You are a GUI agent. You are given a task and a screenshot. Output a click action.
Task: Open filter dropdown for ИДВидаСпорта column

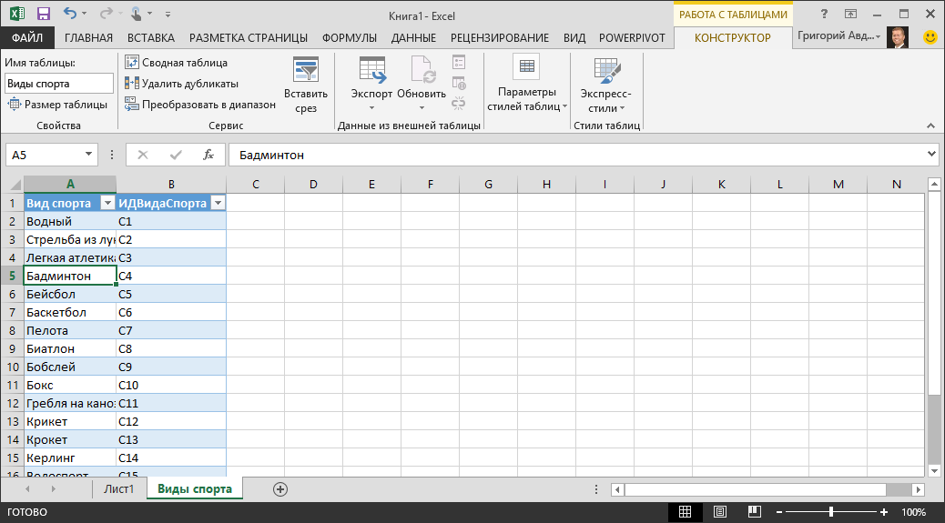[x=217, y=204]
